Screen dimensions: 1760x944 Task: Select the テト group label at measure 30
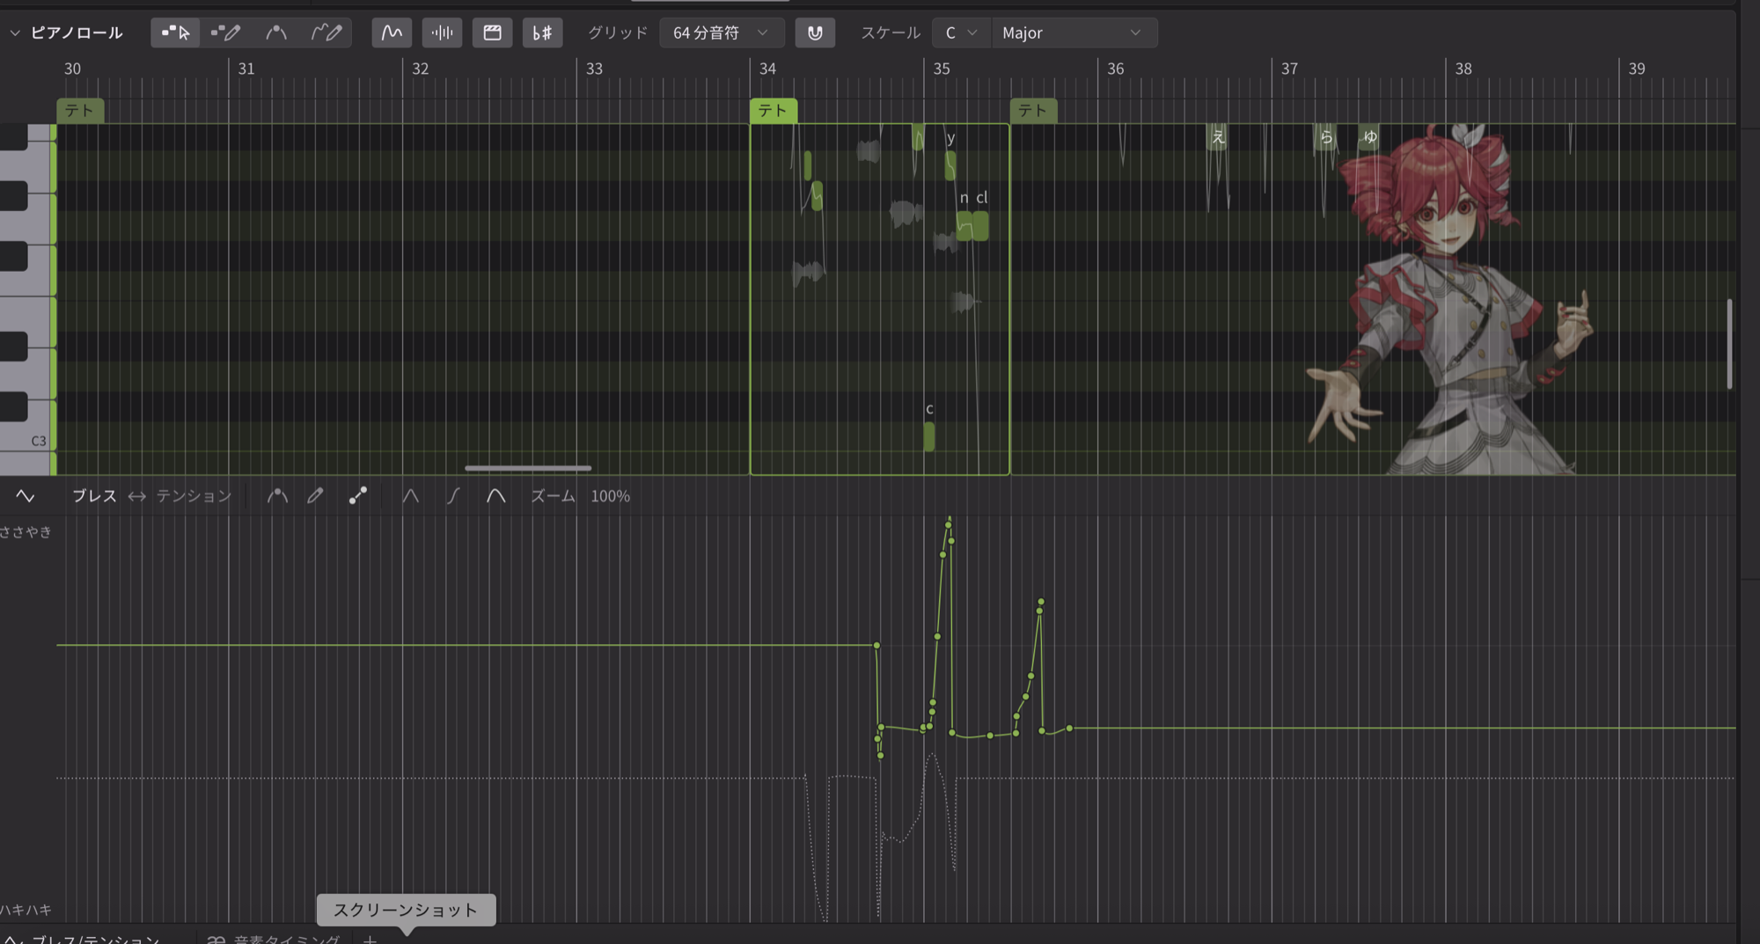pos(80,111)
